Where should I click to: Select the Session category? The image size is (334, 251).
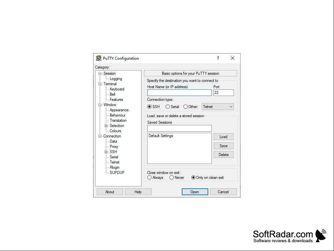point(109,73)
